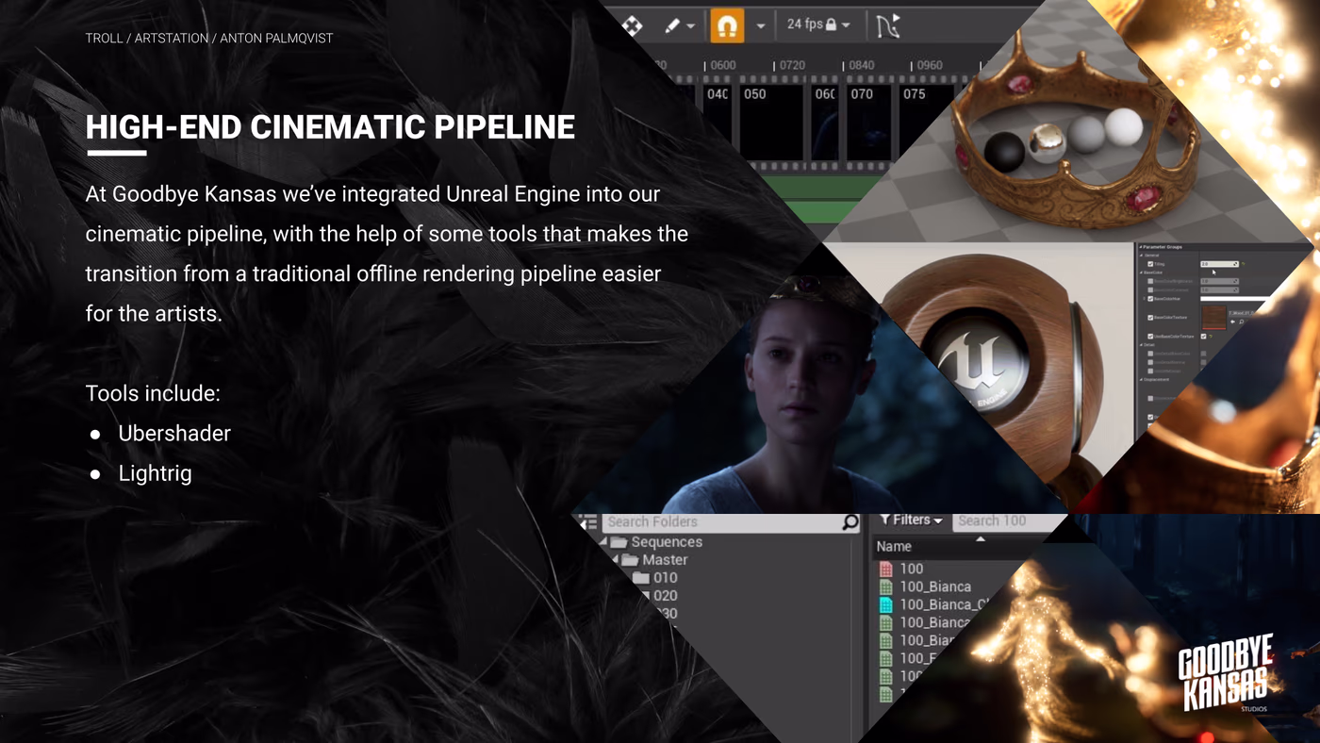Click the Master folder icon

pos(630,560)
